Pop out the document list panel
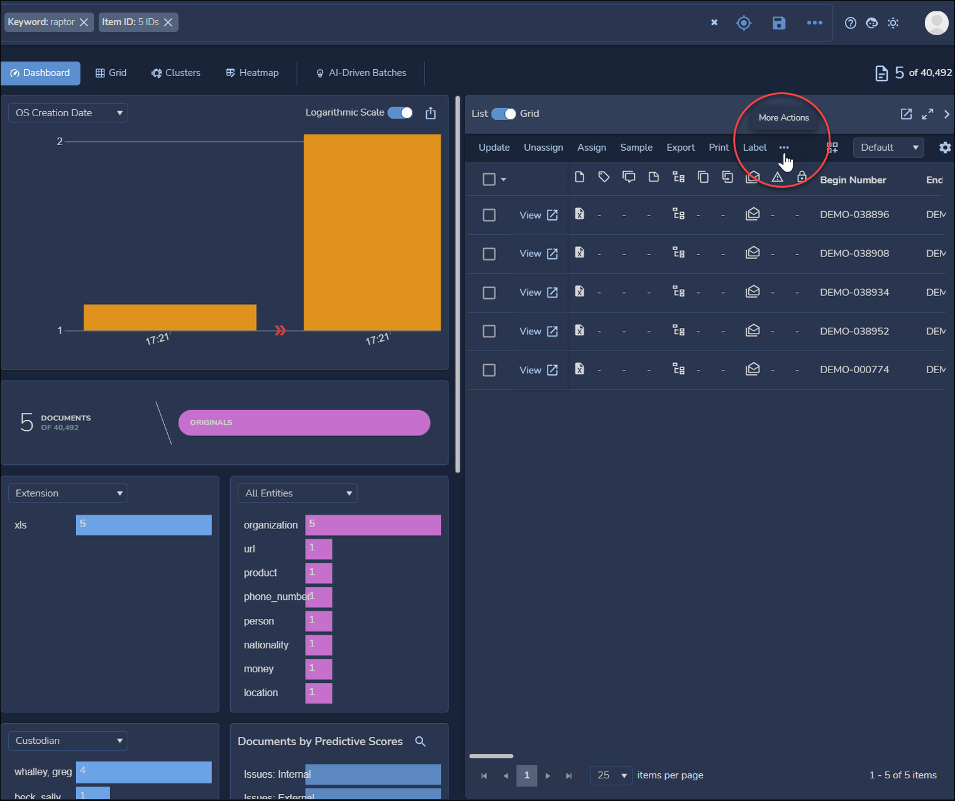This screenshot has width=955, height=801. pyautogui.click(x=906, y=114)
